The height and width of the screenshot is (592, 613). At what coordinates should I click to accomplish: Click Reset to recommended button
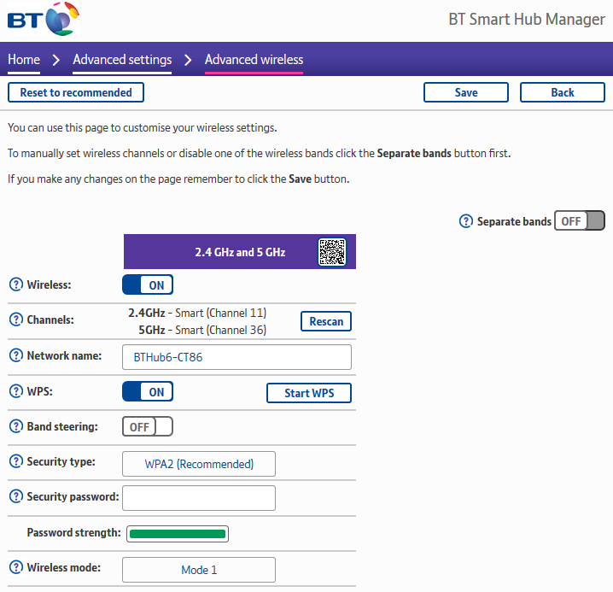[x=76, y=92]
